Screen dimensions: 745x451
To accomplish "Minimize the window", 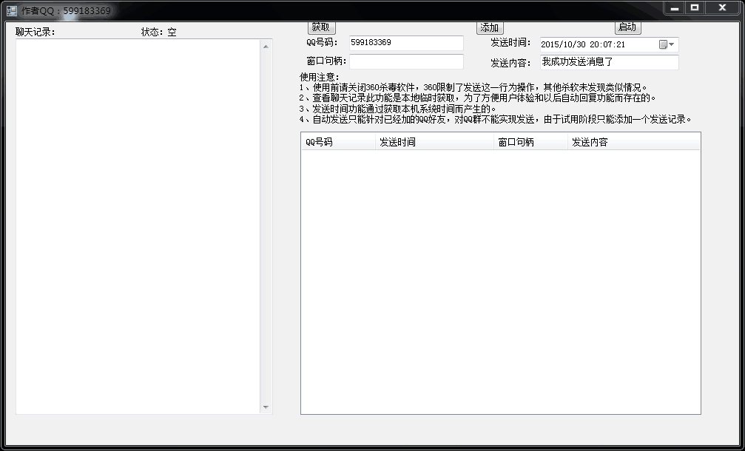I will click(674, 7).
